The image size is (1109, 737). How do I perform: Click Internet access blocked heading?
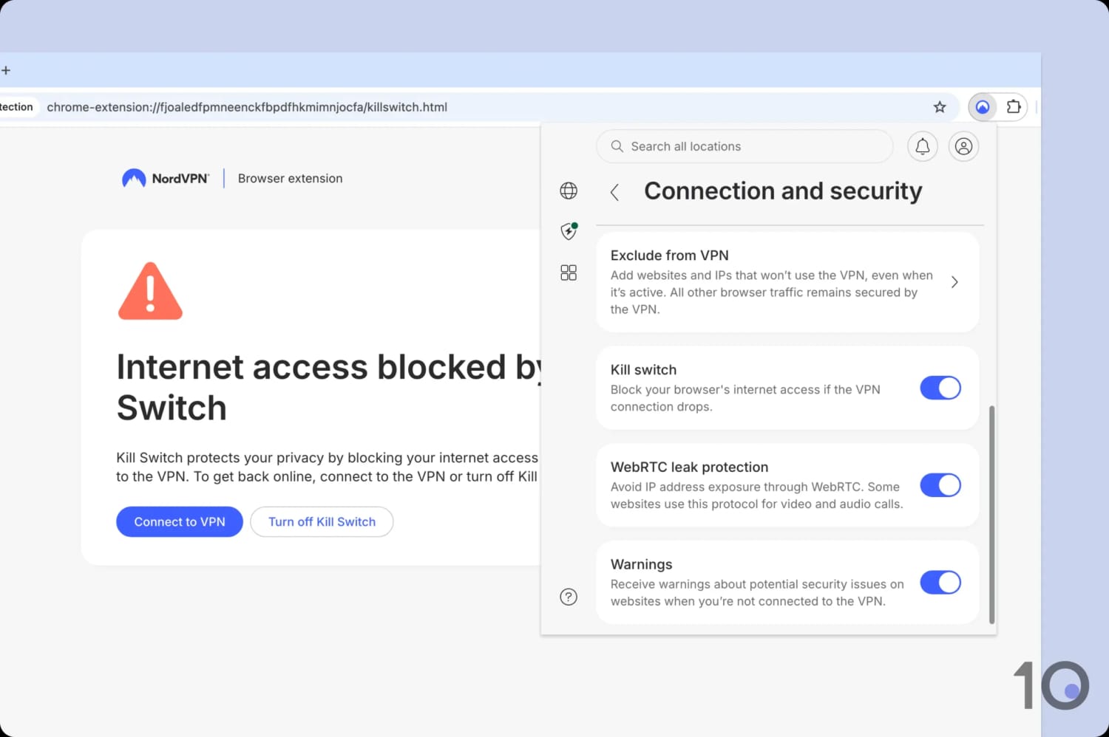click(329, 387)
